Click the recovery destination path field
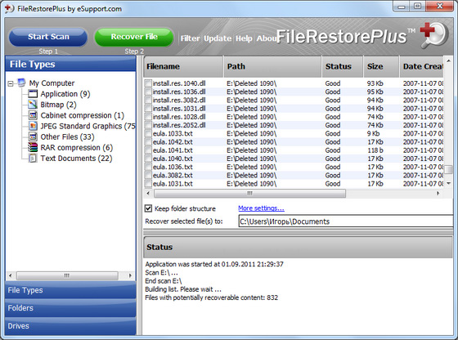The height and width of the screenshot is (340, 458). click(346, 221)
